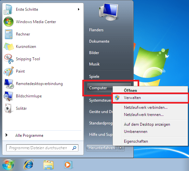Open Flanders user folder link
The width and height of the screenshot is (189, 171).
[x=96, y=30]
